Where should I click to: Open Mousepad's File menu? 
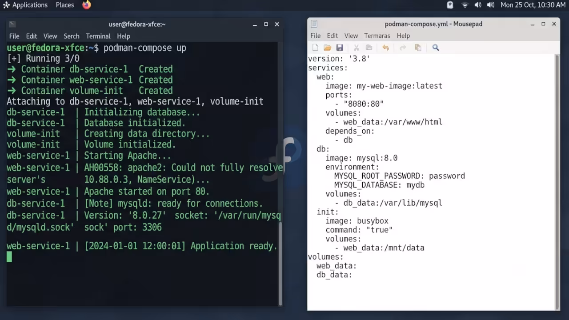click(316, 36)
